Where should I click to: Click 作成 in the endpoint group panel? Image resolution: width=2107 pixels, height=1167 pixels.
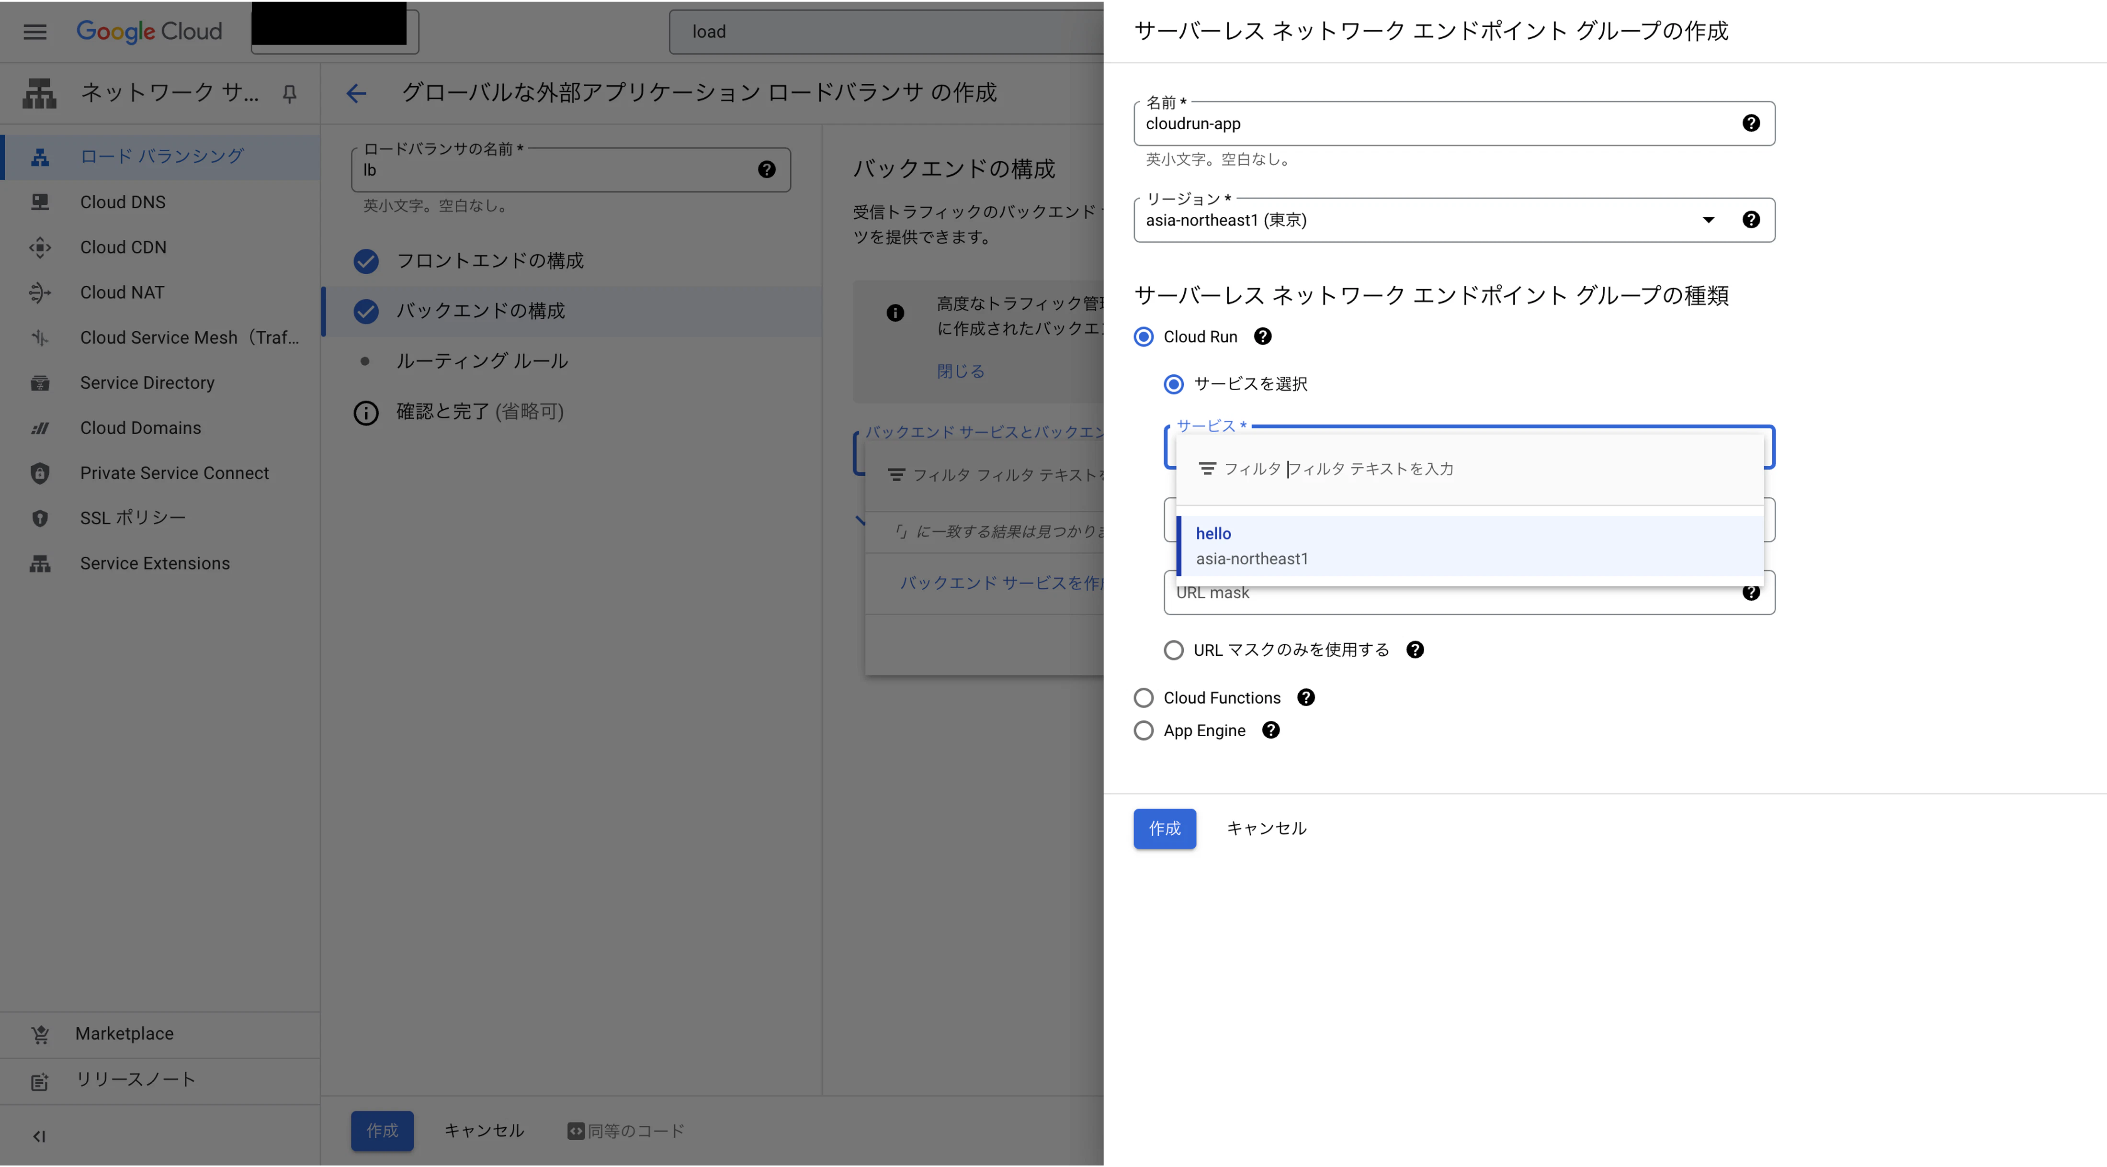coord(1165,829)
